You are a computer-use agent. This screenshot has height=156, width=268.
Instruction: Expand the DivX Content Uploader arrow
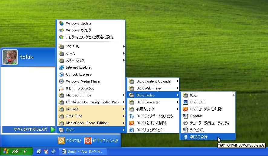(x=178, y=81)
